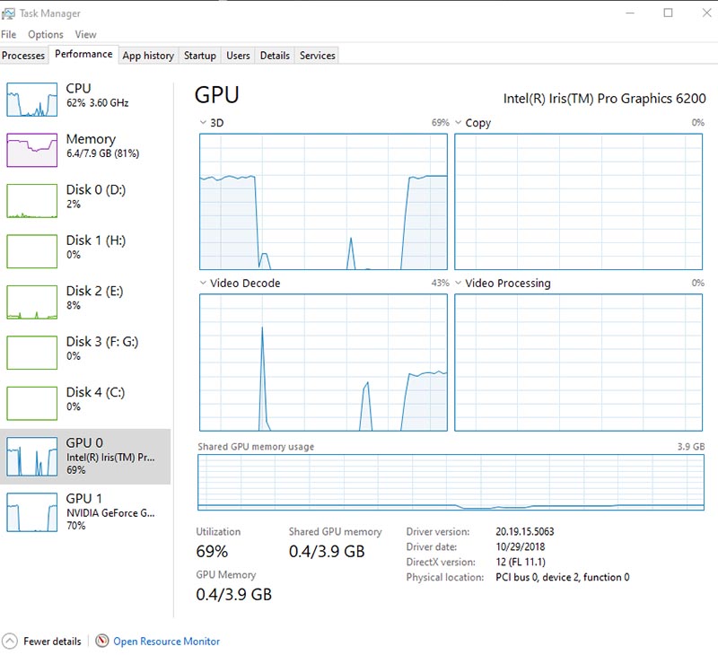Open the 3D engine graph dropdown

(203, 123)
